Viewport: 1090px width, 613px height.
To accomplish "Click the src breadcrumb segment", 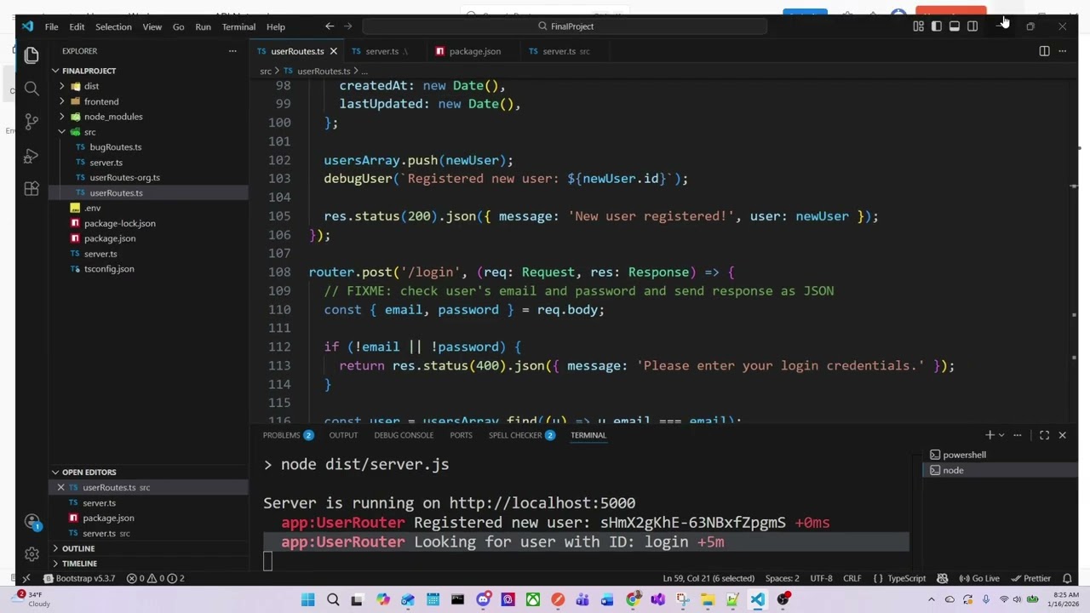I will (x=266, y=72).
